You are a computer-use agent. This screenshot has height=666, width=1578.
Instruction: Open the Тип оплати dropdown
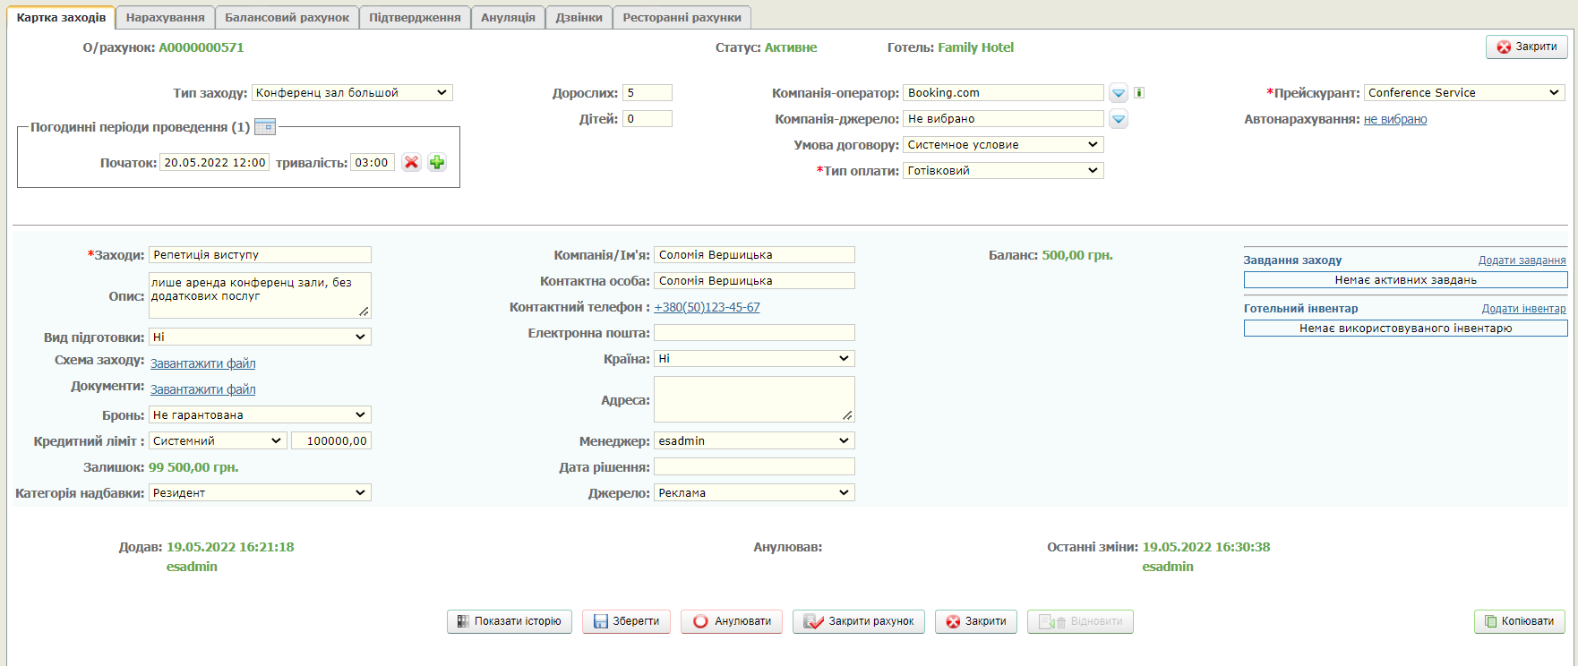pyautogui.click(x=1003, y=171)
